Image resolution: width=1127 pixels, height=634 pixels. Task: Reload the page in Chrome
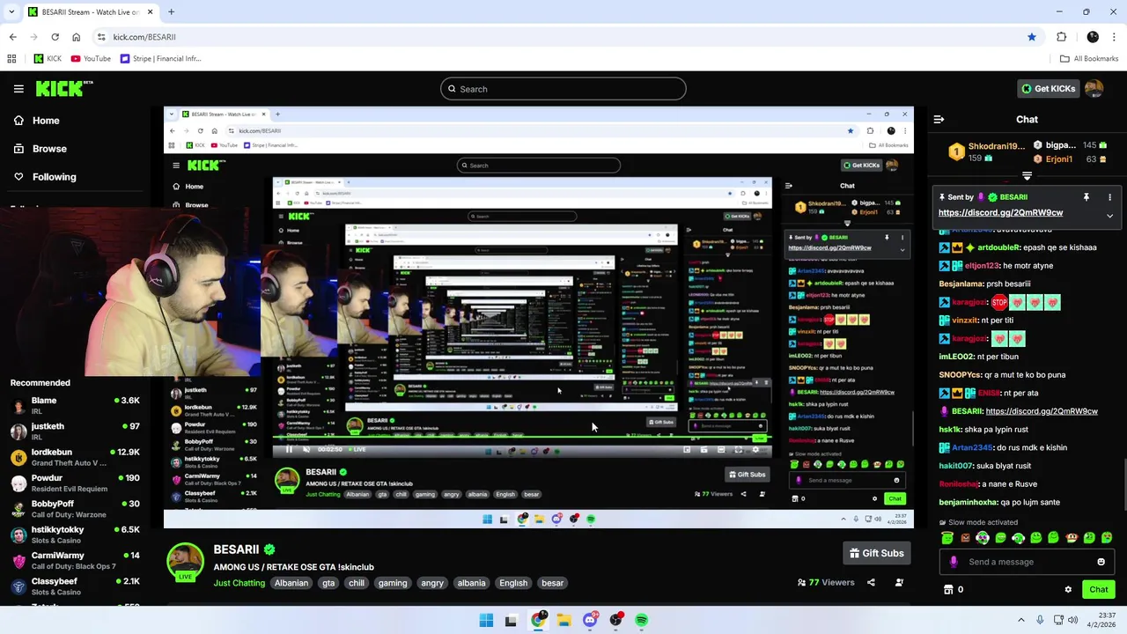click(x=55, y=37)
